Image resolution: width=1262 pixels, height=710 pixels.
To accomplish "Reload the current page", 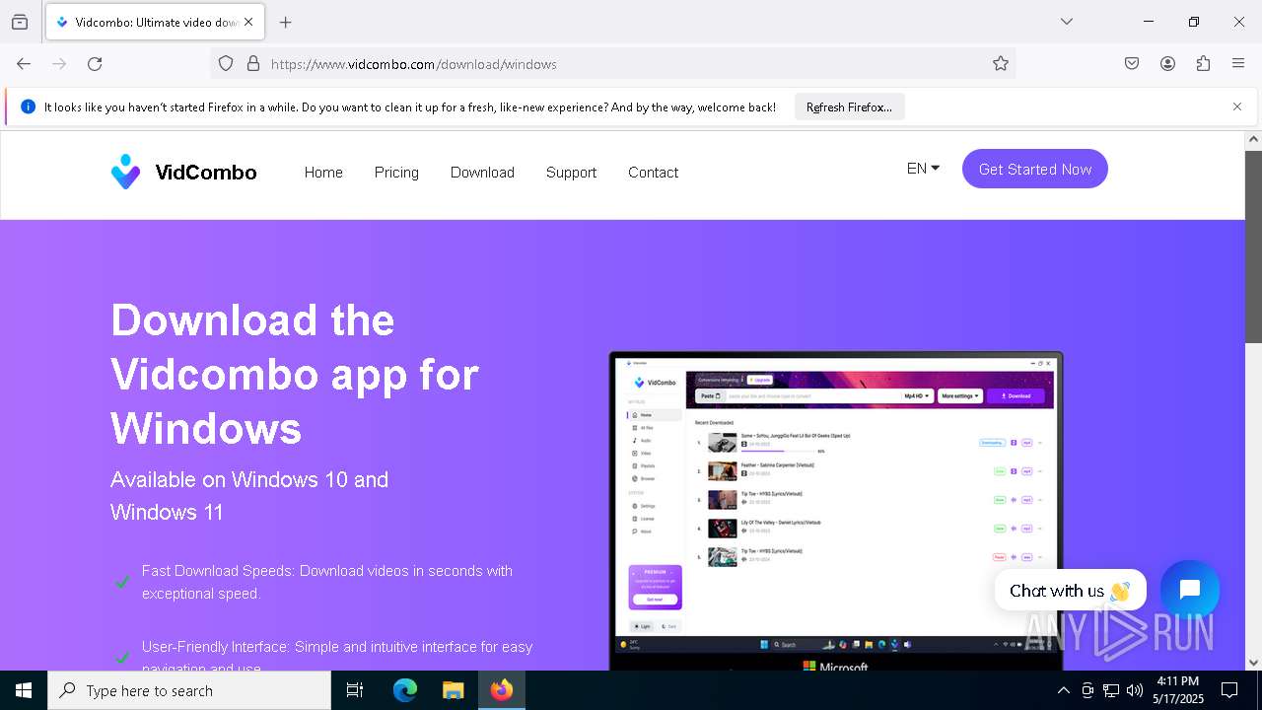I will 95,64.
